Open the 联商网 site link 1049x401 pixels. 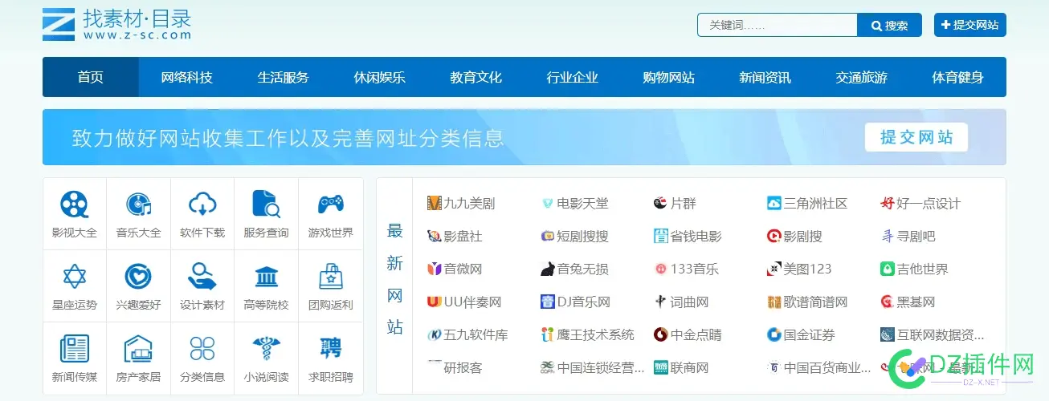point(690,368)
